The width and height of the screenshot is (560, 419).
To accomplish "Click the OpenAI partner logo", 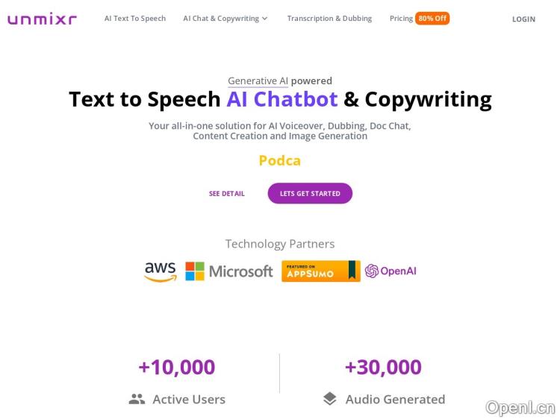I will click(x=391, y=271).
